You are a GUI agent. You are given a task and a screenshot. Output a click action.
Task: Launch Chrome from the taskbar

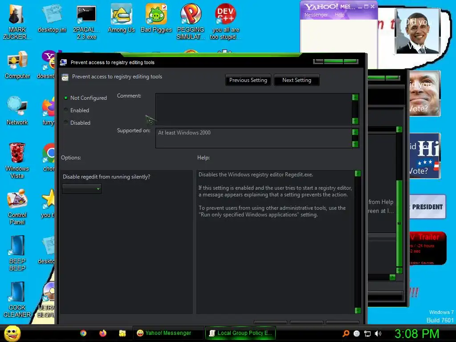tap(83, 333)
